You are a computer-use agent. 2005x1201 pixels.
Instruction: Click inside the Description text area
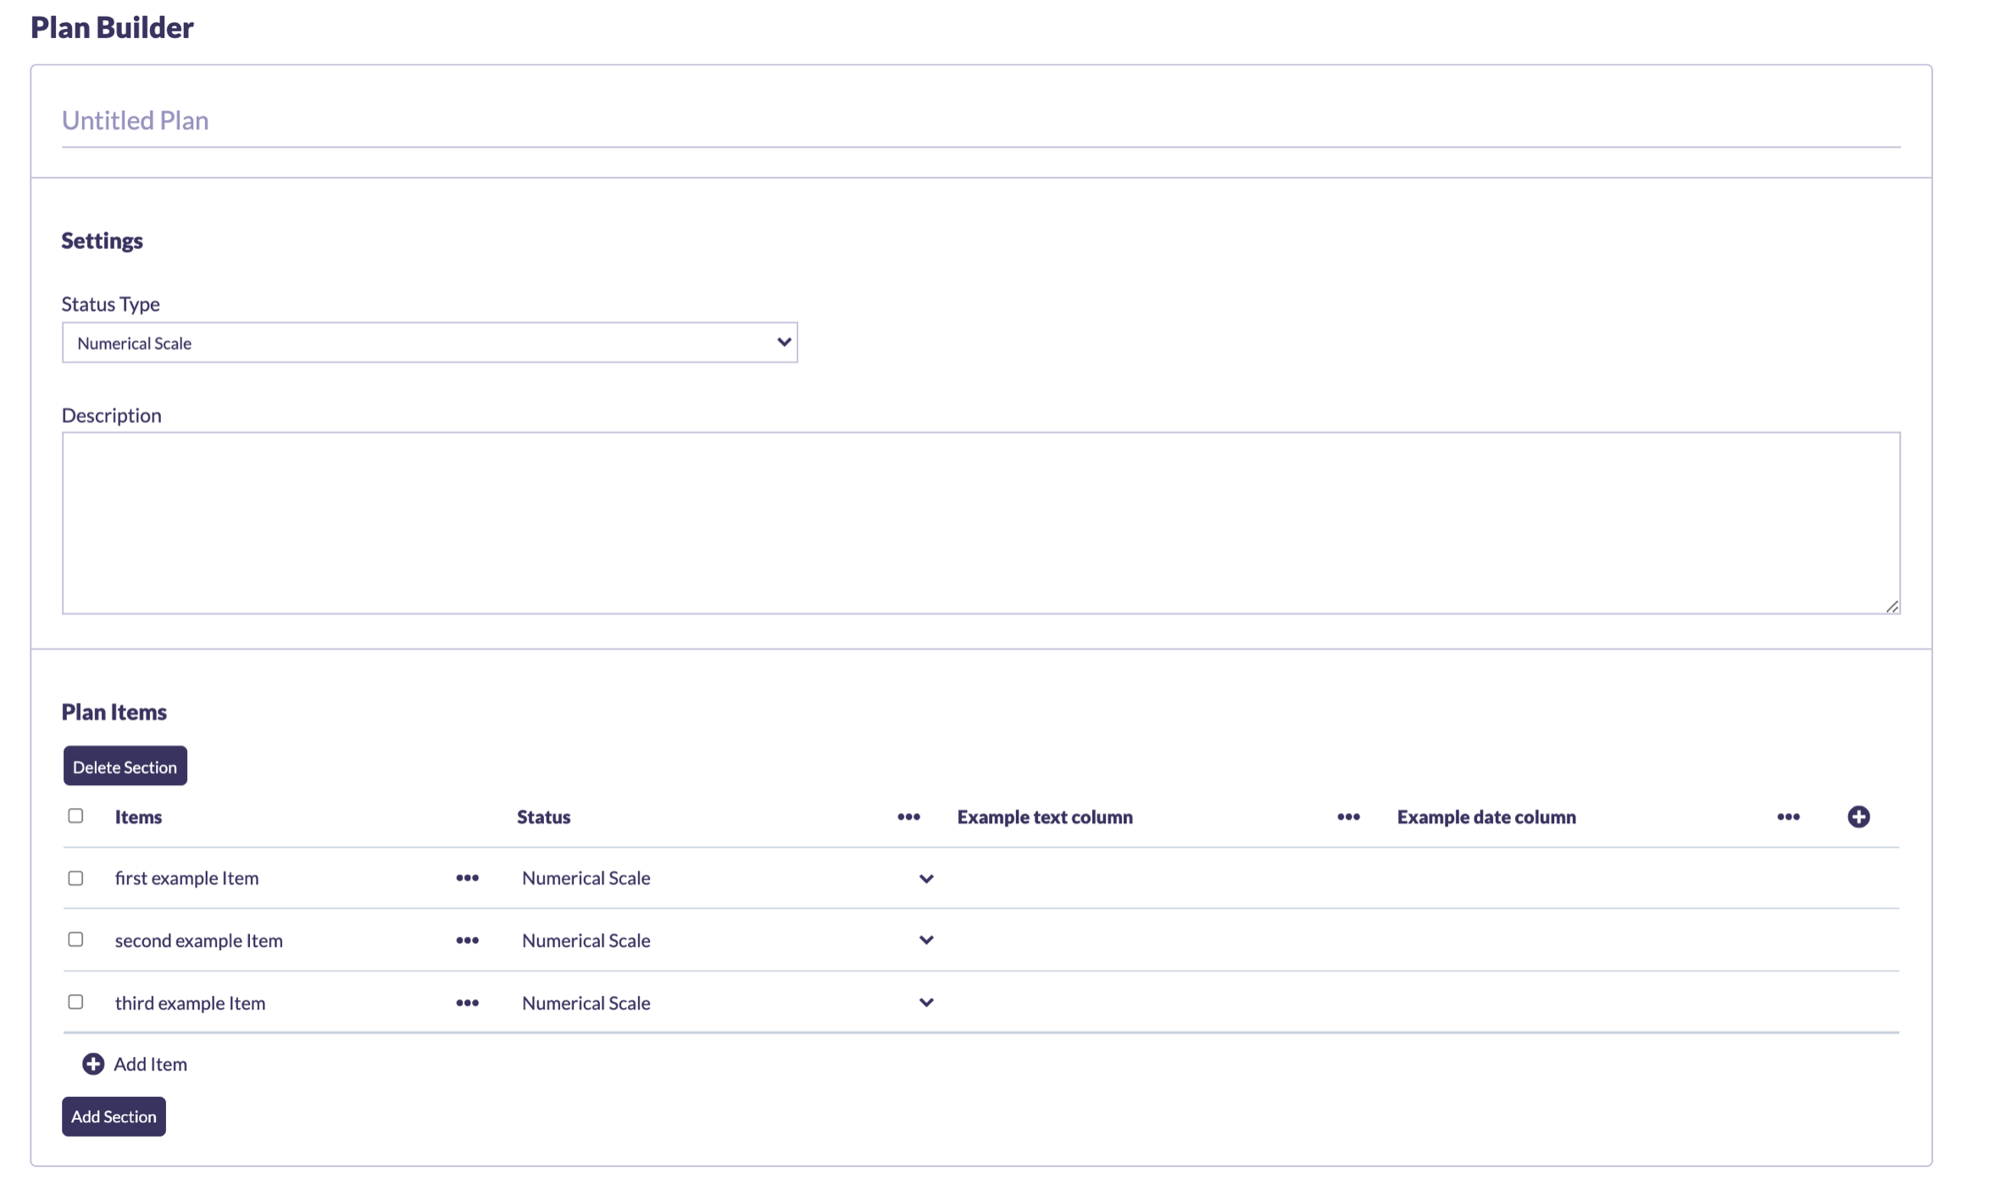tap(980, 523)
